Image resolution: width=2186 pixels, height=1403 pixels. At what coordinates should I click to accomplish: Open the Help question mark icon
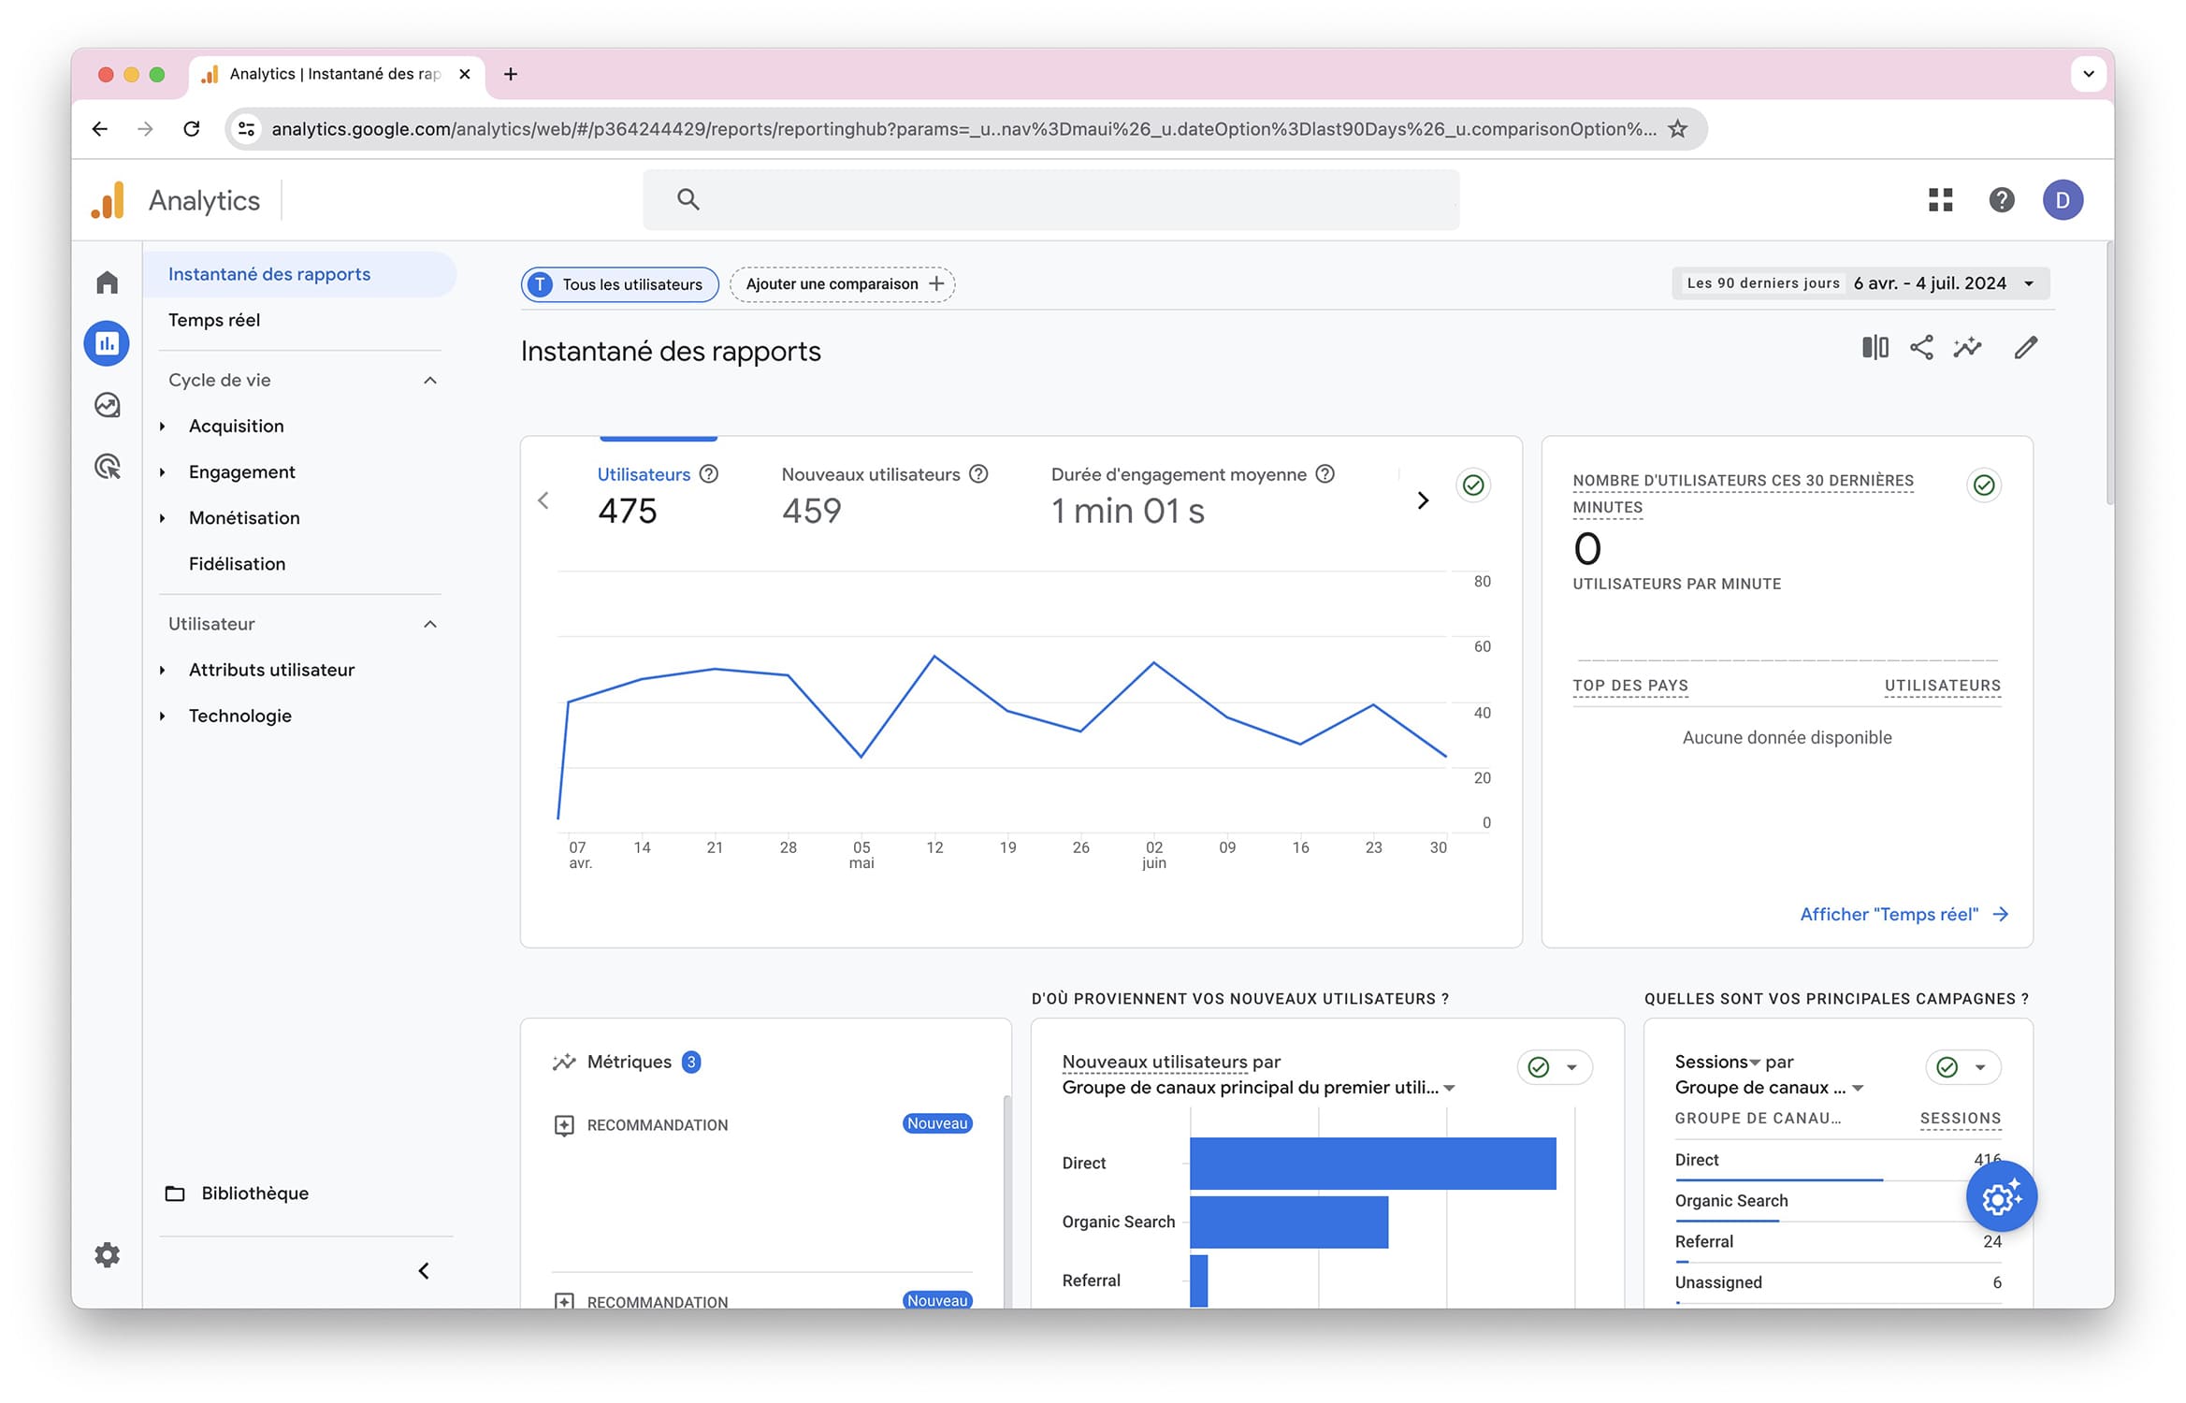(x=2001, y=199)
